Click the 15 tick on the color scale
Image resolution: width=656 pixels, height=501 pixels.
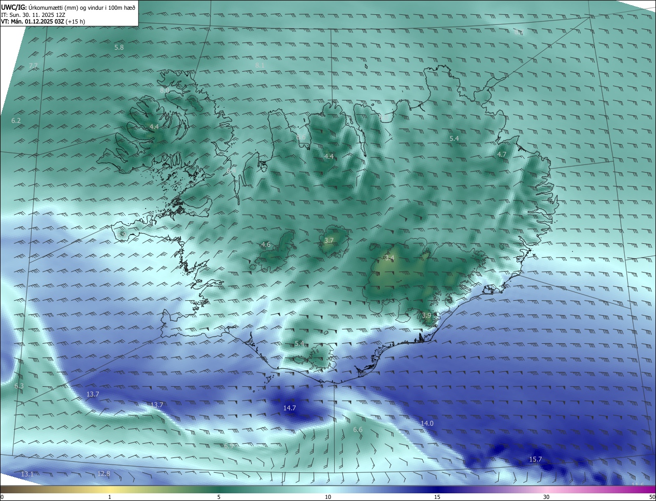click(x=437, y=497)
